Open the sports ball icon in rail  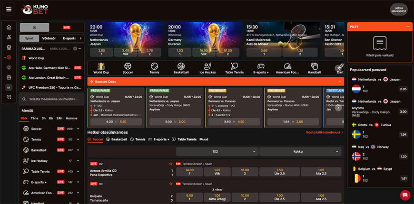9,57
